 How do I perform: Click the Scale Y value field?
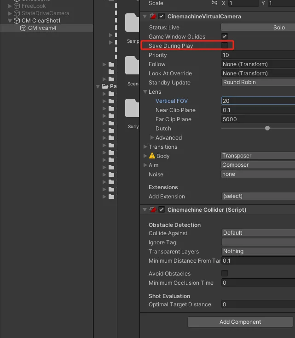[x=282, y=3]
